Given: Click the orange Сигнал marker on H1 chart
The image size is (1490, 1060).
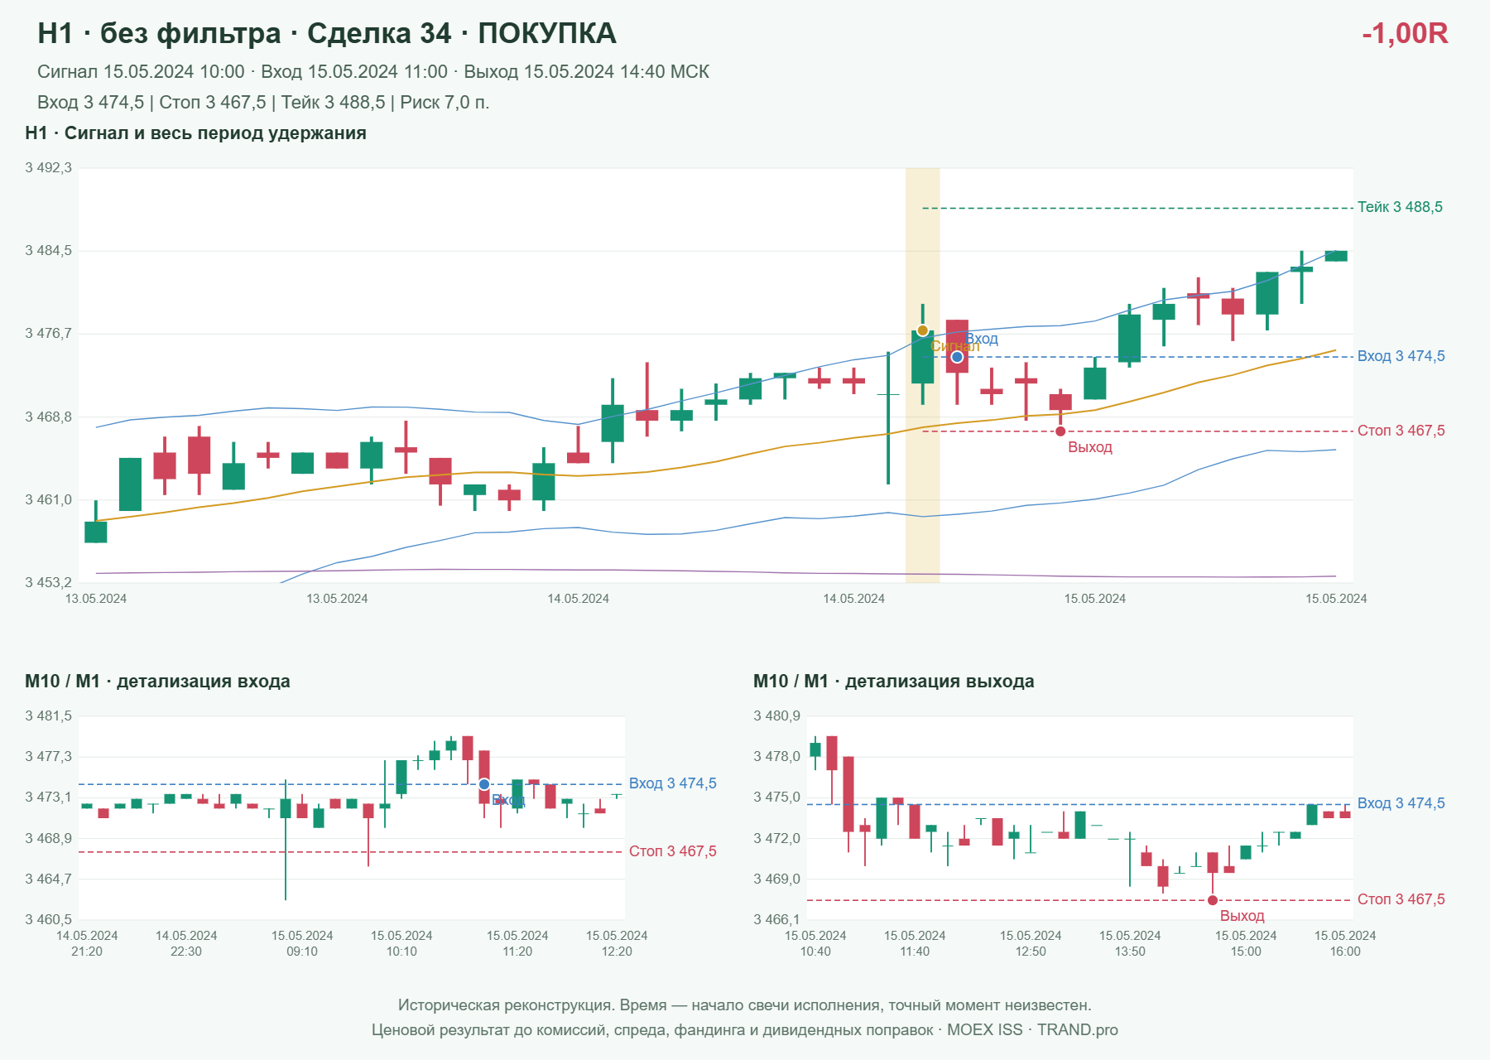Looking at the screenshot, I should pos(922,330).
